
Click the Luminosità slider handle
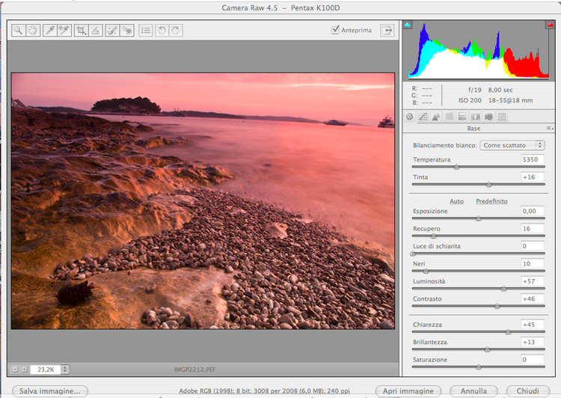pyautogui.click(x=503, y=289)
